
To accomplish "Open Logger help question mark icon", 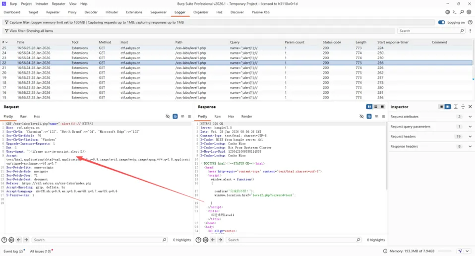I will (x=470, y=22).
